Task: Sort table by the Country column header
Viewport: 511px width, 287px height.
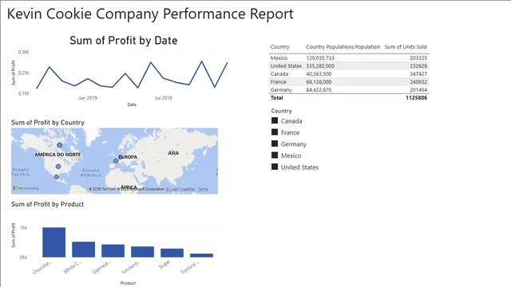Action: coord(279,47)
